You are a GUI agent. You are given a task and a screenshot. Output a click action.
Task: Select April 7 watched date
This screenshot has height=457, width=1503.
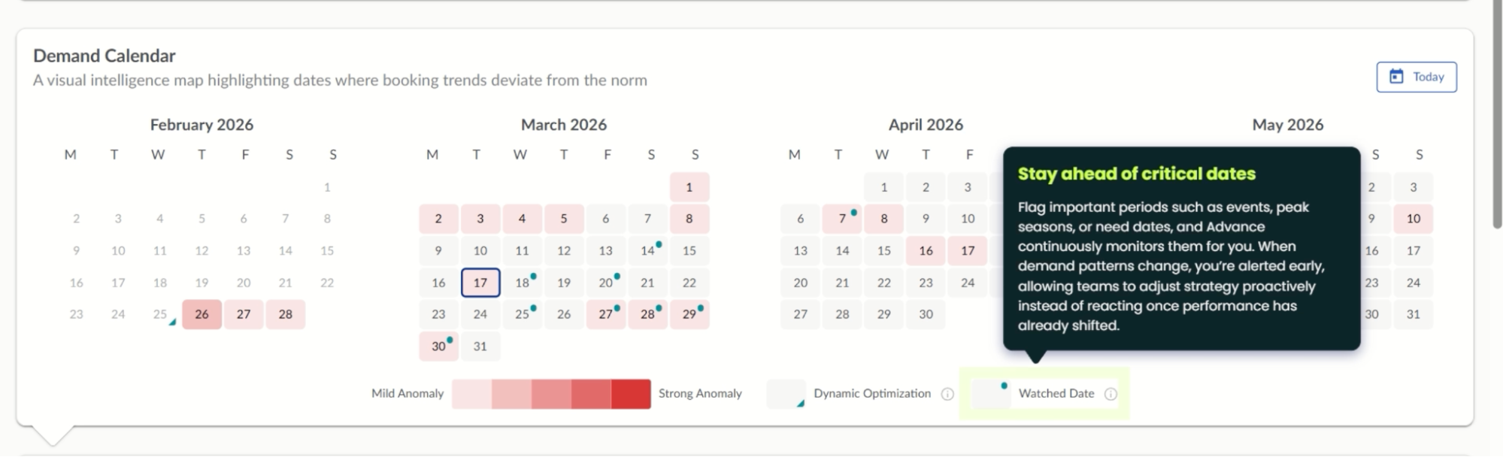tap(842, 219)
